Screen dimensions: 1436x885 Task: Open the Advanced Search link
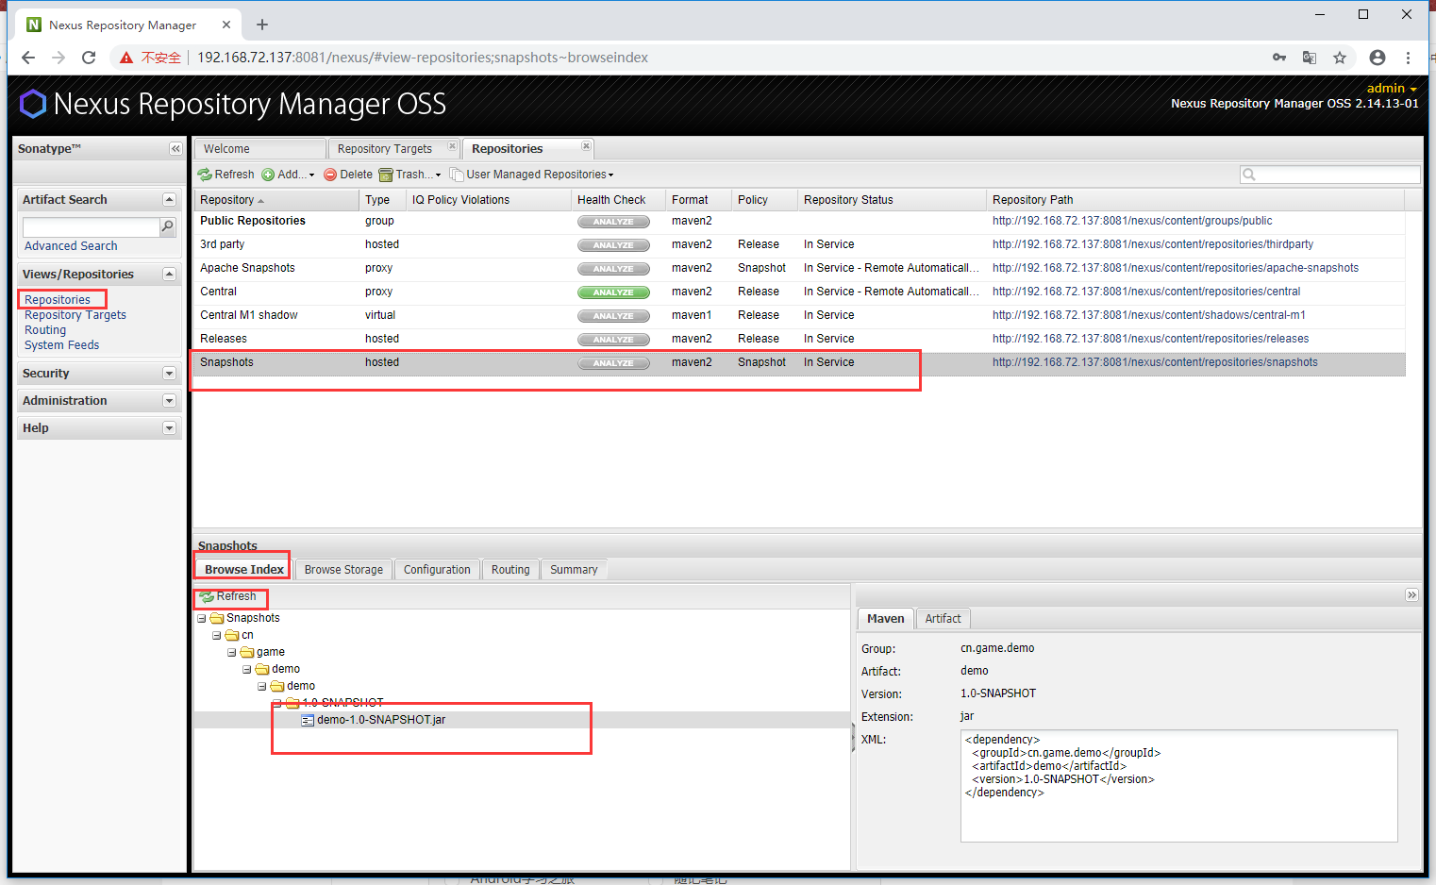(x=71, y=246)
